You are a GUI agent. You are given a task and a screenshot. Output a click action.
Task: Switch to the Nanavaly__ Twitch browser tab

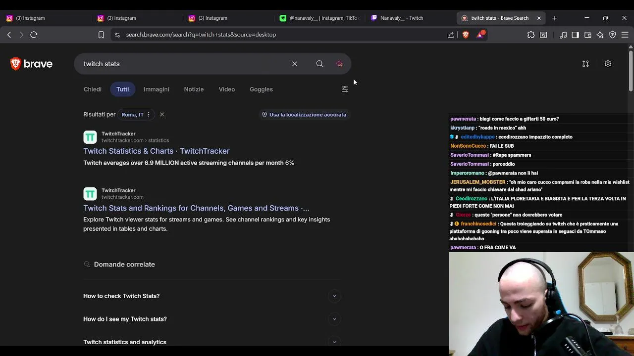click(x=402, y=18)
